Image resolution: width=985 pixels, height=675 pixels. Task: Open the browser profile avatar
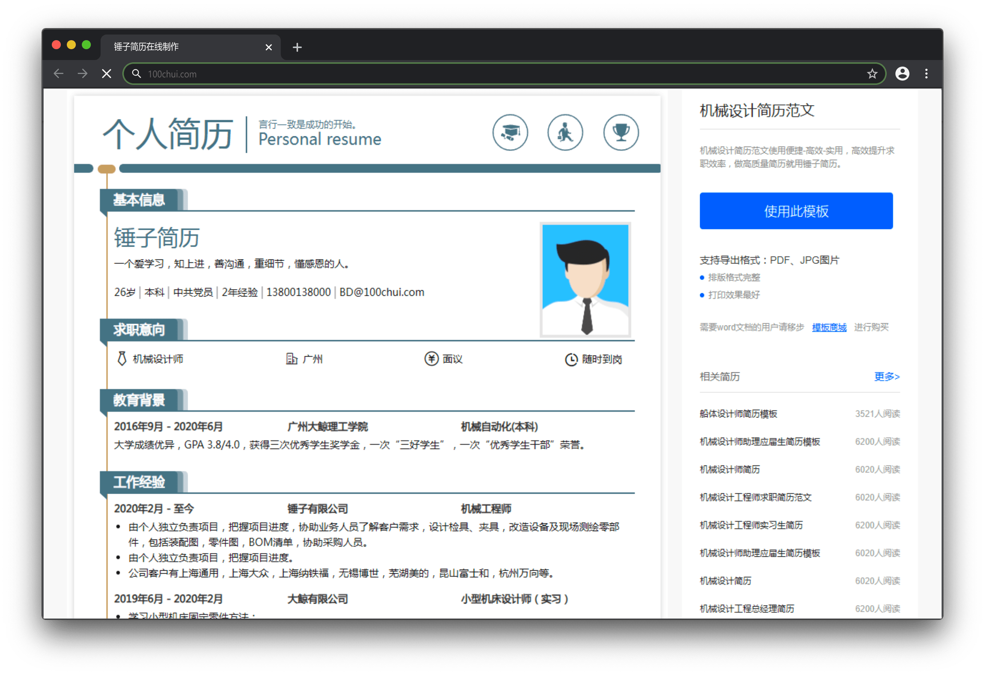[902, 74]
